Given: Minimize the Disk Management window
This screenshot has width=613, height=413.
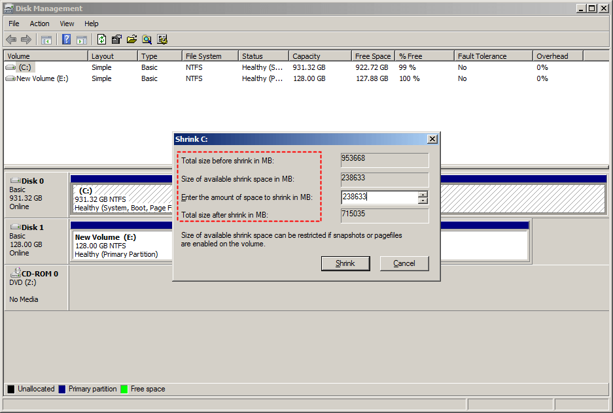Looking at the screenshot, I should click(582, 8).
